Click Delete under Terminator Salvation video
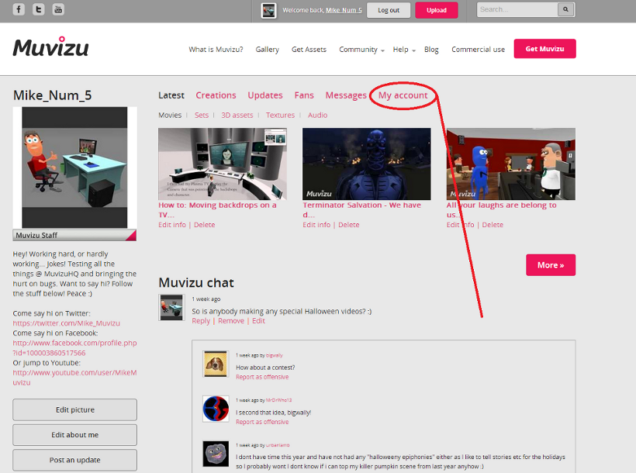Screen dimensions: 636x473 [349, 225]
